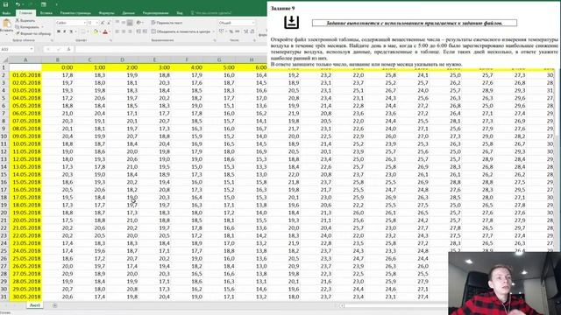Image resolution: width=561 pixels, height=315 pixels.
Task: Switch to the Формулы tab
Action: pos(106,13)
